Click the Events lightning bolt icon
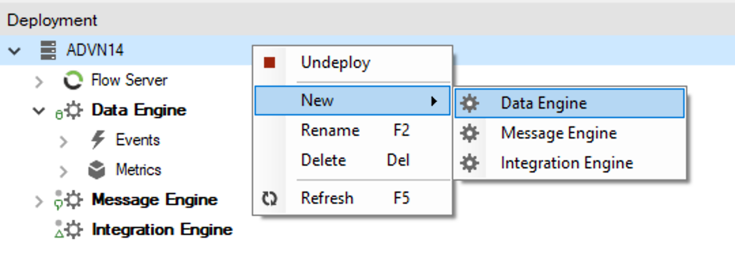The height and width of the screenshot is (273, 735). point(97,140)
